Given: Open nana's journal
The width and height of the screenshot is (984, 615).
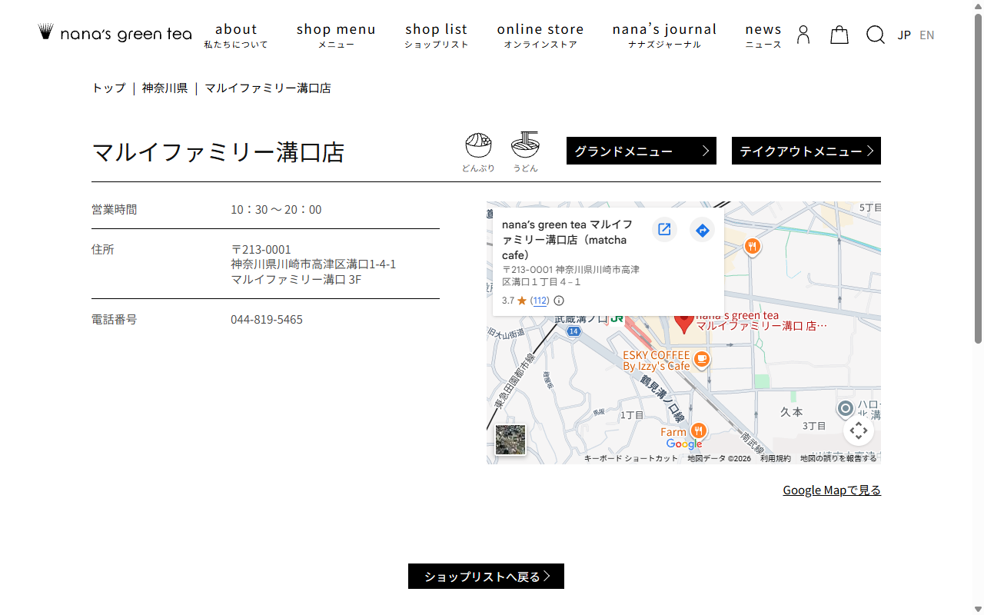Looking at the screenshot, I should 664,35.
